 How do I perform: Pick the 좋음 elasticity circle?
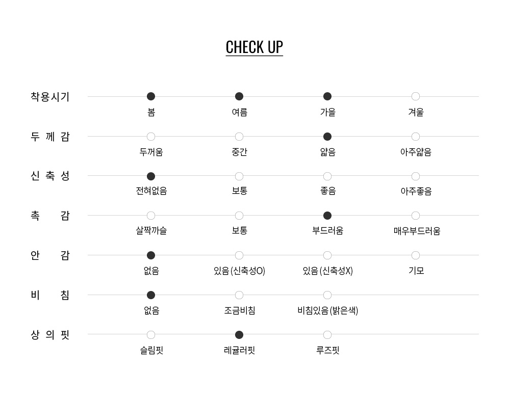(x=327, y=176)
